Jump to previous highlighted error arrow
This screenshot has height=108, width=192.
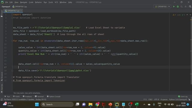187,15
